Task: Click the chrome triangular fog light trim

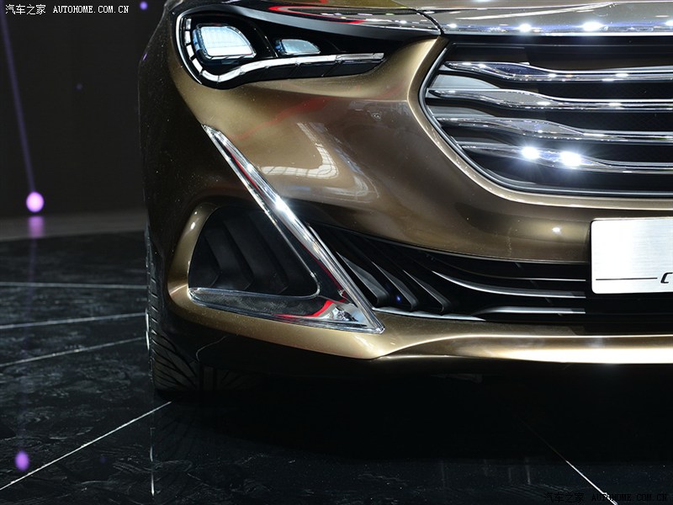Action: [x=271, y=202]
